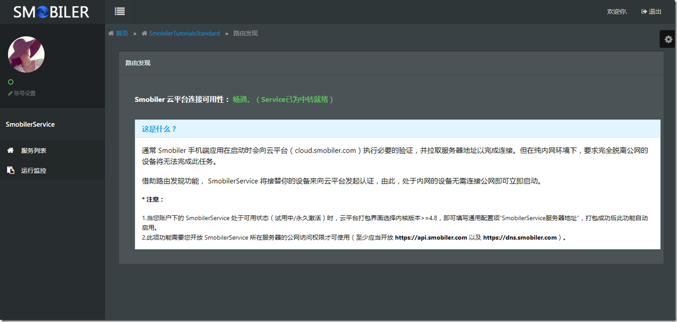
Task: Click the home icon beside 服务列表
Action: 11,150
